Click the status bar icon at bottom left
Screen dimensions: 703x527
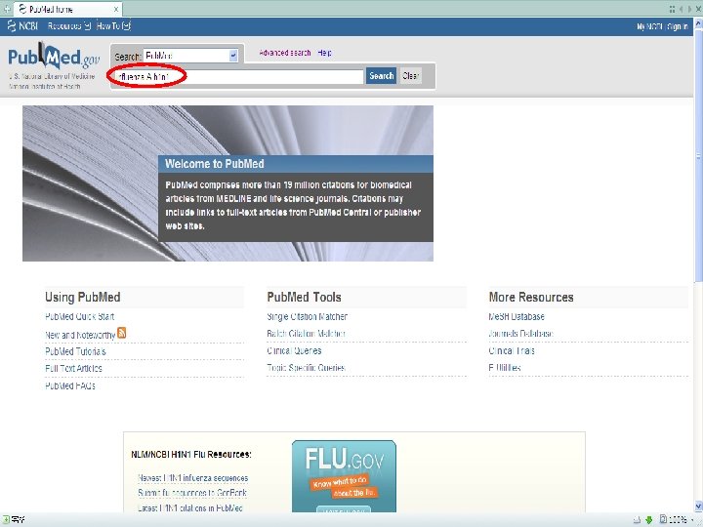coord(6,520)
